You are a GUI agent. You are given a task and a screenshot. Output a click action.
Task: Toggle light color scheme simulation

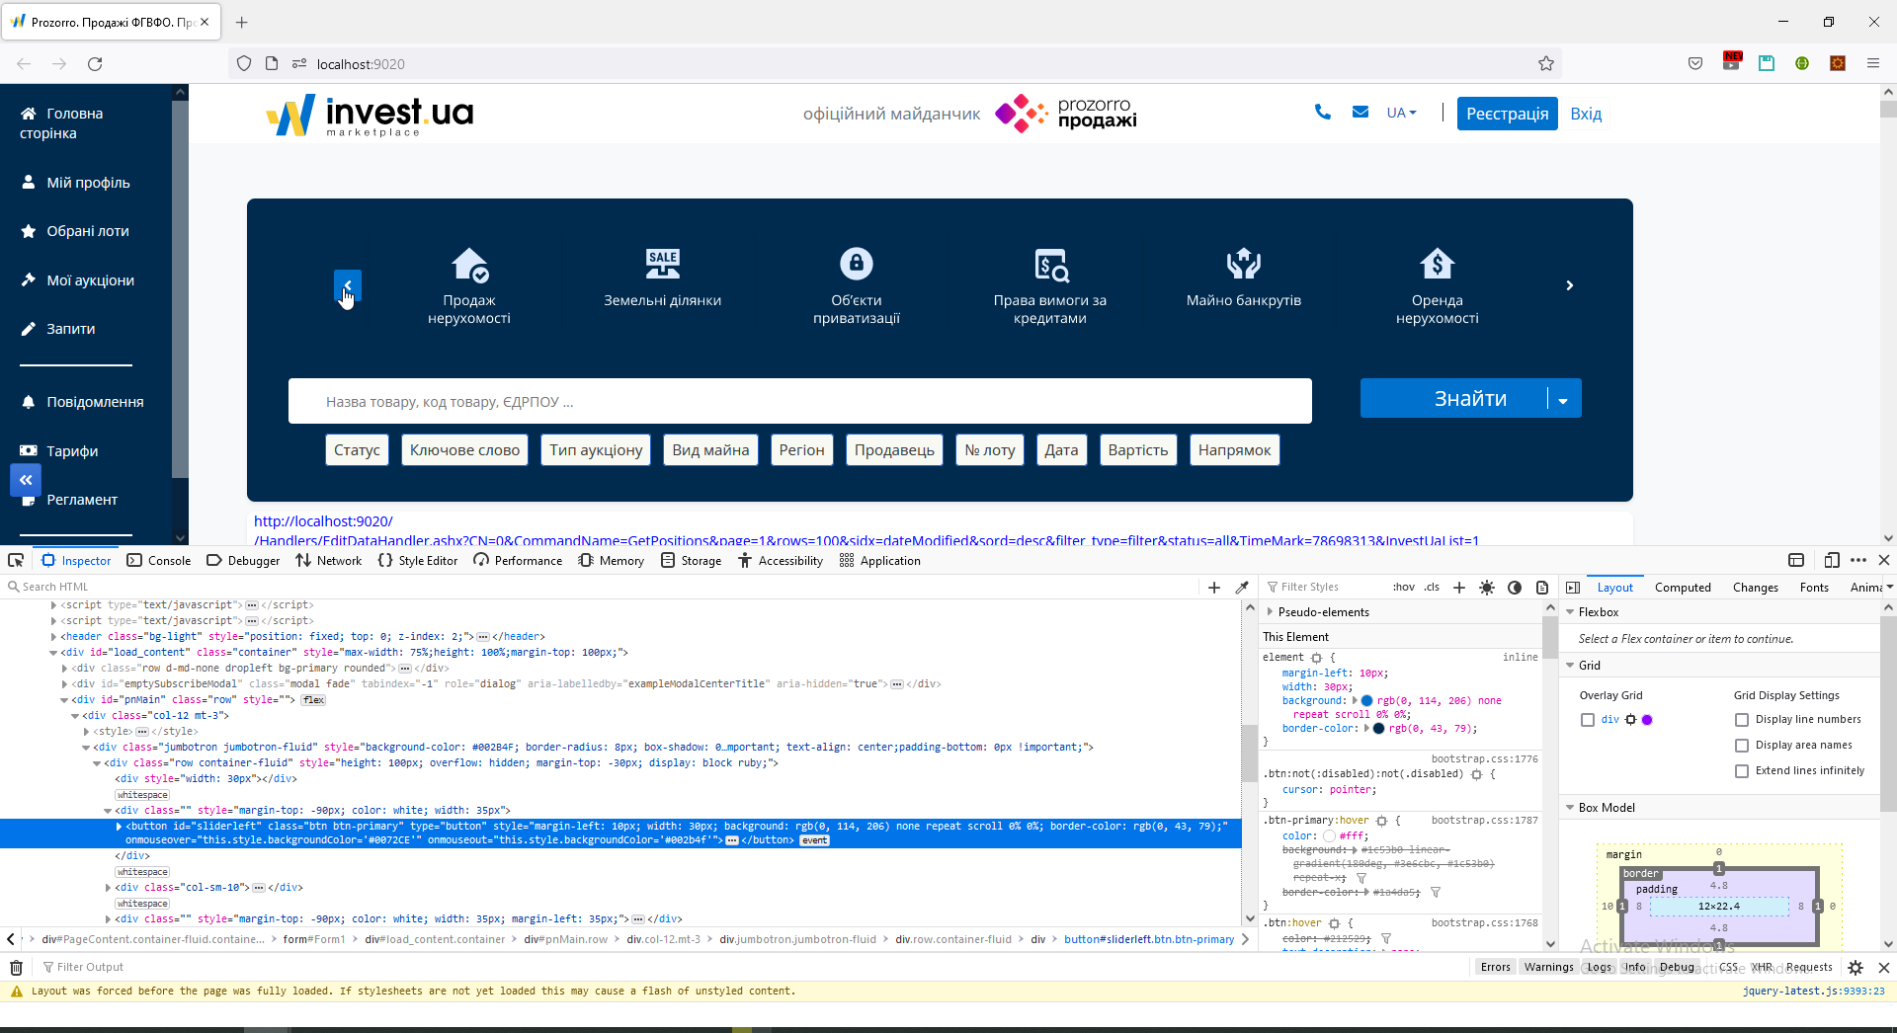tap(1487, 587)
